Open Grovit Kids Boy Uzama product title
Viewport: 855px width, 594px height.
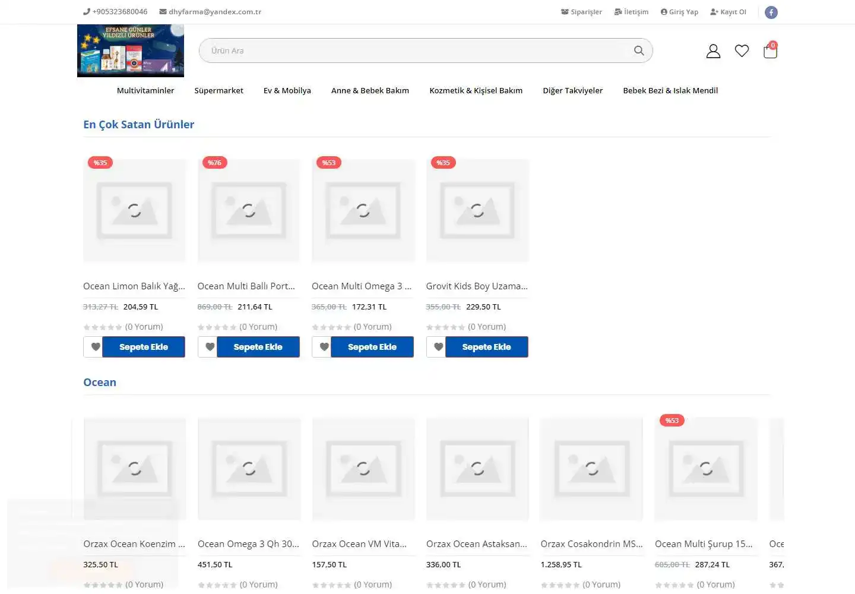click(477, 286)
